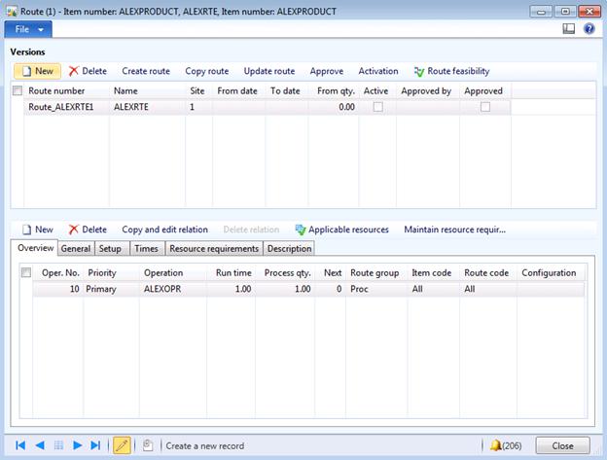Click the Item code All cell

pos(434,289)
